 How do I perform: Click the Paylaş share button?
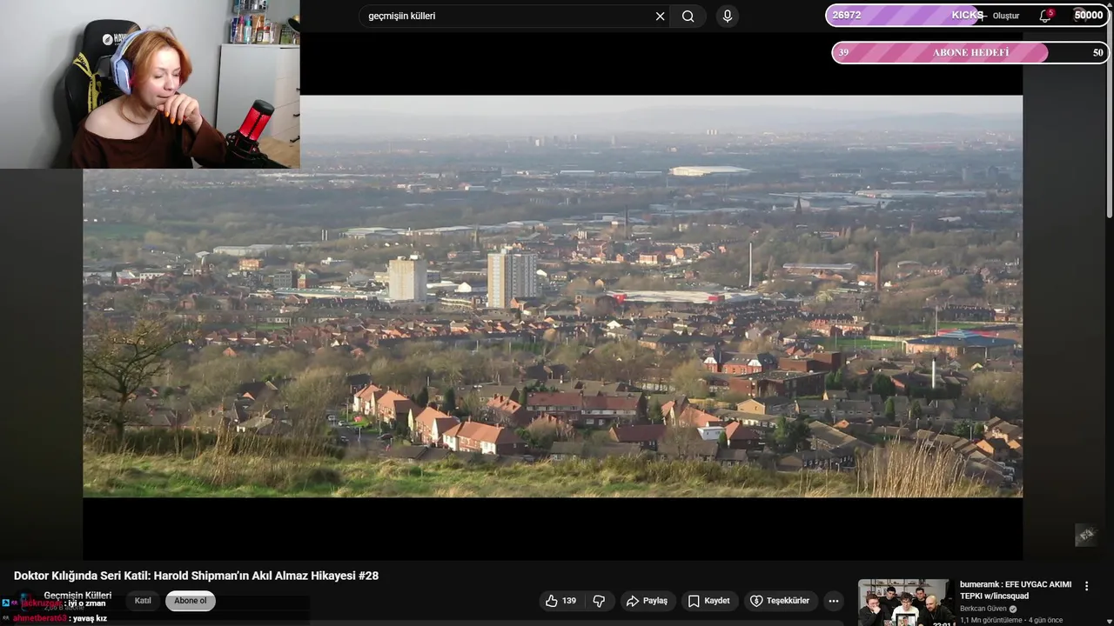click(x=647, y=601)
